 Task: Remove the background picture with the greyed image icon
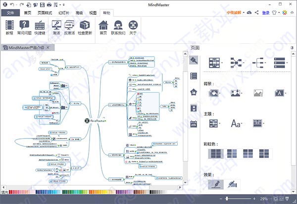(258, 93)
